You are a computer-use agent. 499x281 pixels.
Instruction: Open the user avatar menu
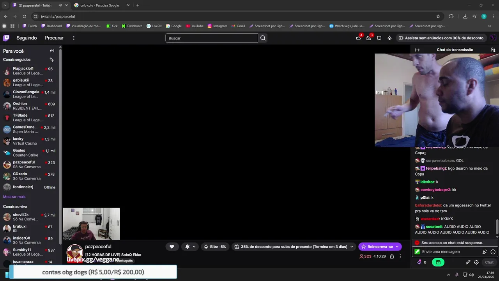click(493, 38)
